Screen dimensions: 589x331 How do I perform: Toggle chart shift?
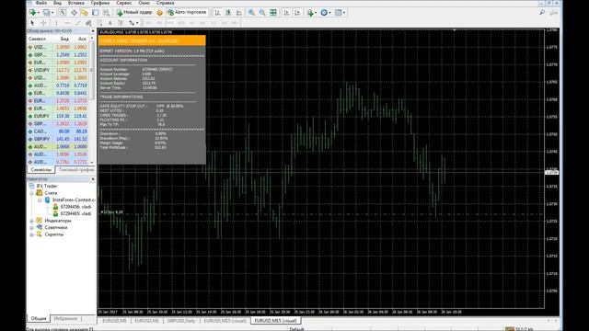pos(297,12)
